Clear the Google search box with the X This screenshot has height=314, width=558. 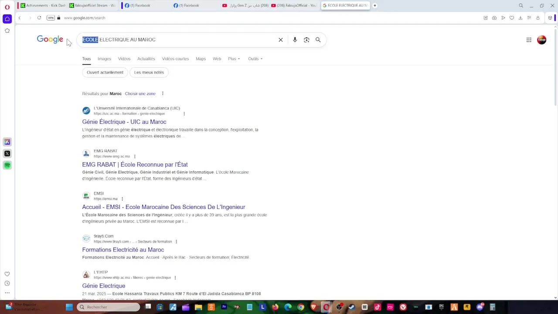[x=281, y=40]
